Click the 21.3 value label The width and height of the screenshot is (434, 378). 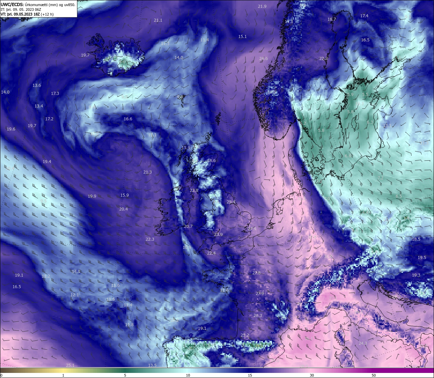147,172
